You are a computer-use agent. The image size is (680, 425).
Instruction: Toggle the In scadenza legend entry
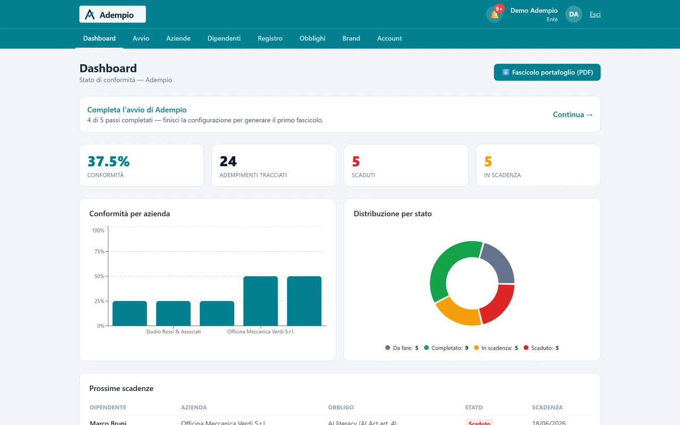[x=496, y=348]
